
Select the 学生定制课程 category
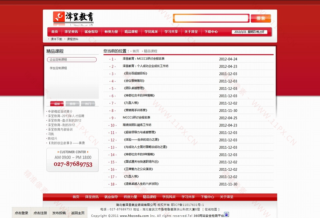pyautogui.click(x=58, y=68)
